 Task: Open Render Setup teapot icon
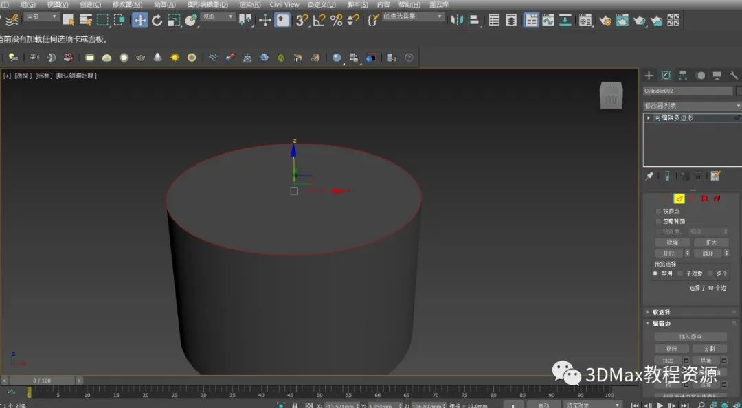605,21
